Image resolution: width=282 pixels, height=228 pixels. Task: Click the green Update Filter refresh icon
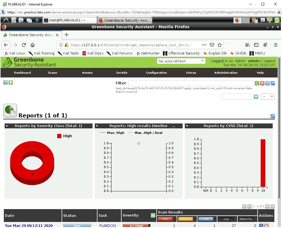257,83
